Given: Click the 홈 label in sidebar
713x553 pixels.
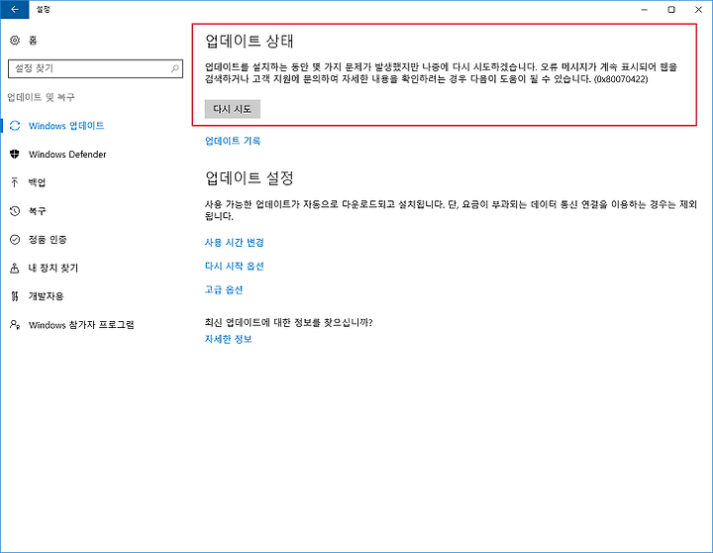Looking at the screenshot, I should pyautogui.click(x=33, y=41).
